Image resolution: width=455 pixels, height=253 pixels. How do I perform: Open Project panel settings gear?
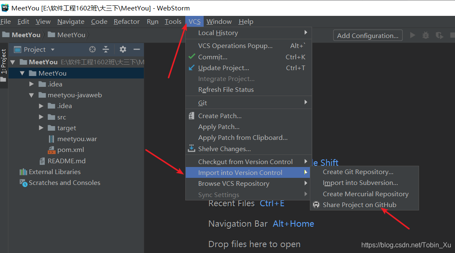[123, 50]
